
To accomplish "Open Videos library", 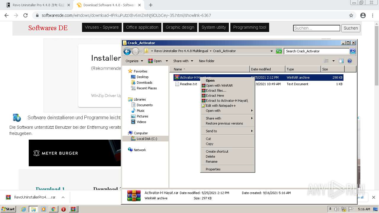I will coord(141,122).
